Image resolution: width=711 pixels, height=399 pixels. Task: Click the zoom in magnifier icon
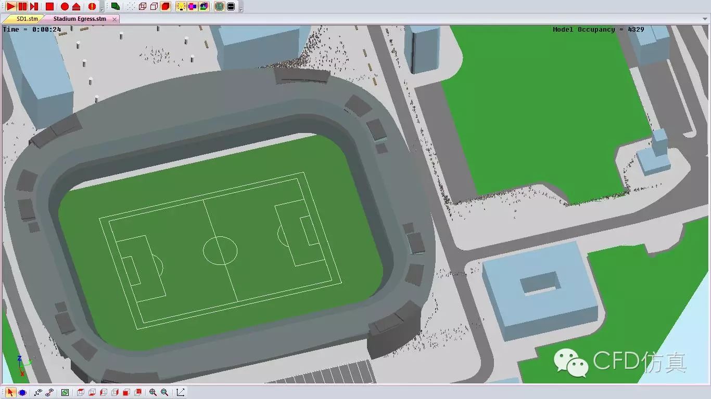153,392
